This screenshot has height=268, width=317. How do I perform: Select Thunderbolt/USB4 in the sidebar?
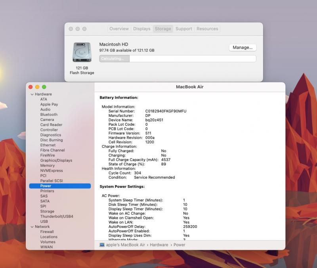(57, 216)
